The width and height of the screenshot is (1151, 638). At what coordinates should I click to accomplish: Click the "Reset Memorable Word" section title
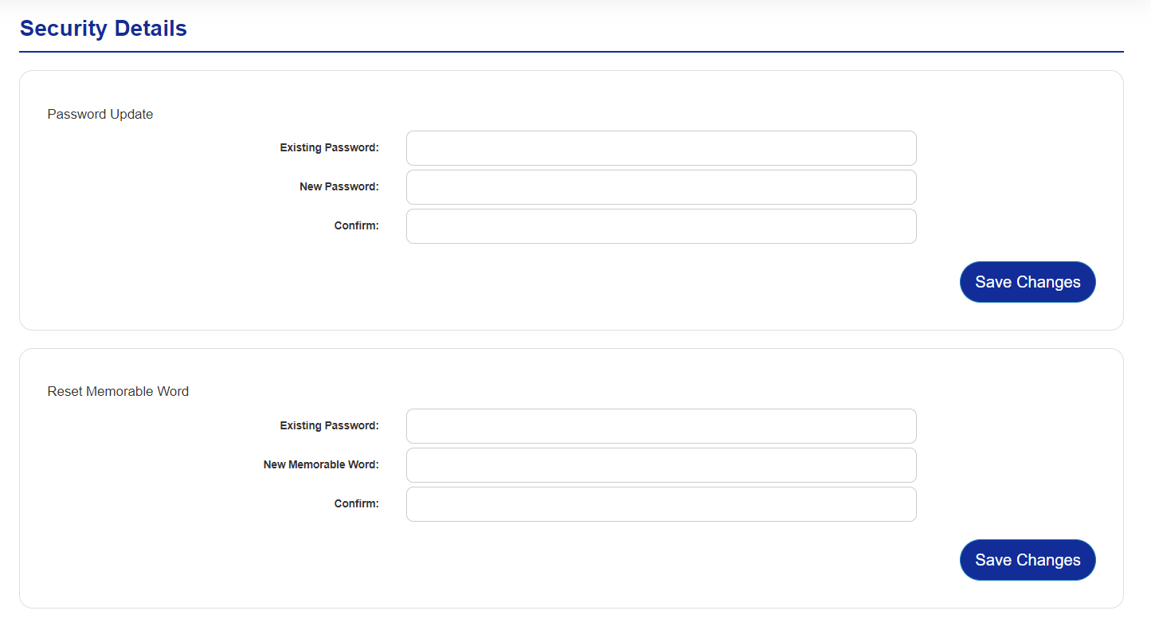118,391
